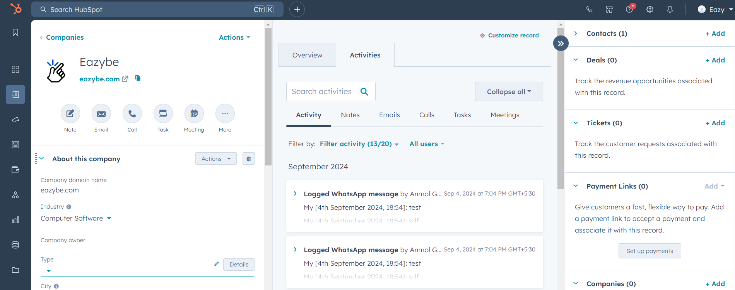
Task: Show Industry info tooltip icon
Action: click(69, 207)
